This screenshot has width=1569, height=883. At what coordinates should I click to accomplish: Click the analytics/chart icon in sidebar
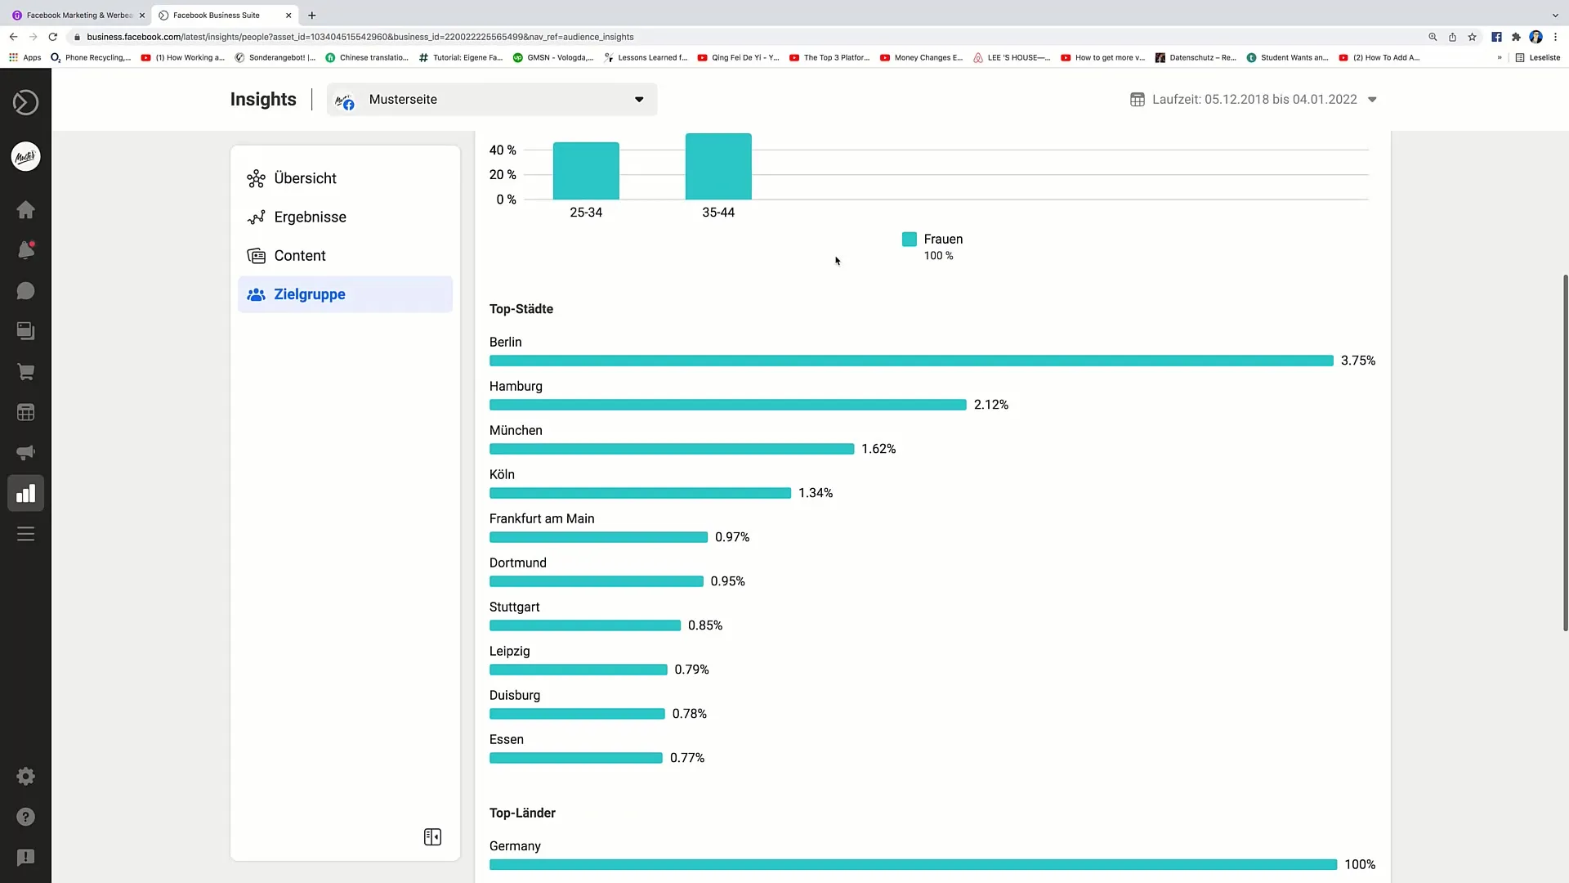pyautogui.click(x=26, y=493)
